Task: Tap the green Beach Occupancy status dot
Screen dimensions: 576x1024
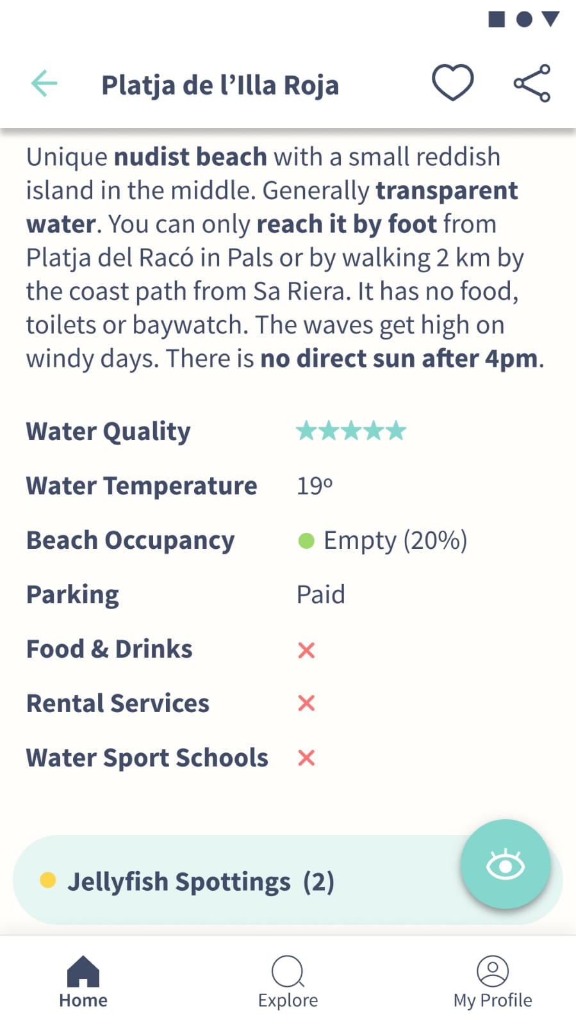Action: click(306, 541)
